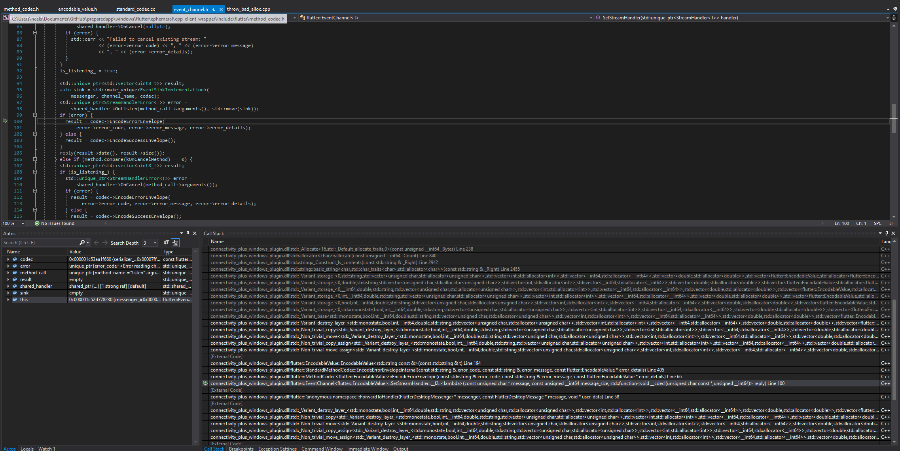This screenshot has height=451, width=900.
Task: Click the flutter::EventChannel<T> icon in navigation bar
Action: [x=303, y=17]
